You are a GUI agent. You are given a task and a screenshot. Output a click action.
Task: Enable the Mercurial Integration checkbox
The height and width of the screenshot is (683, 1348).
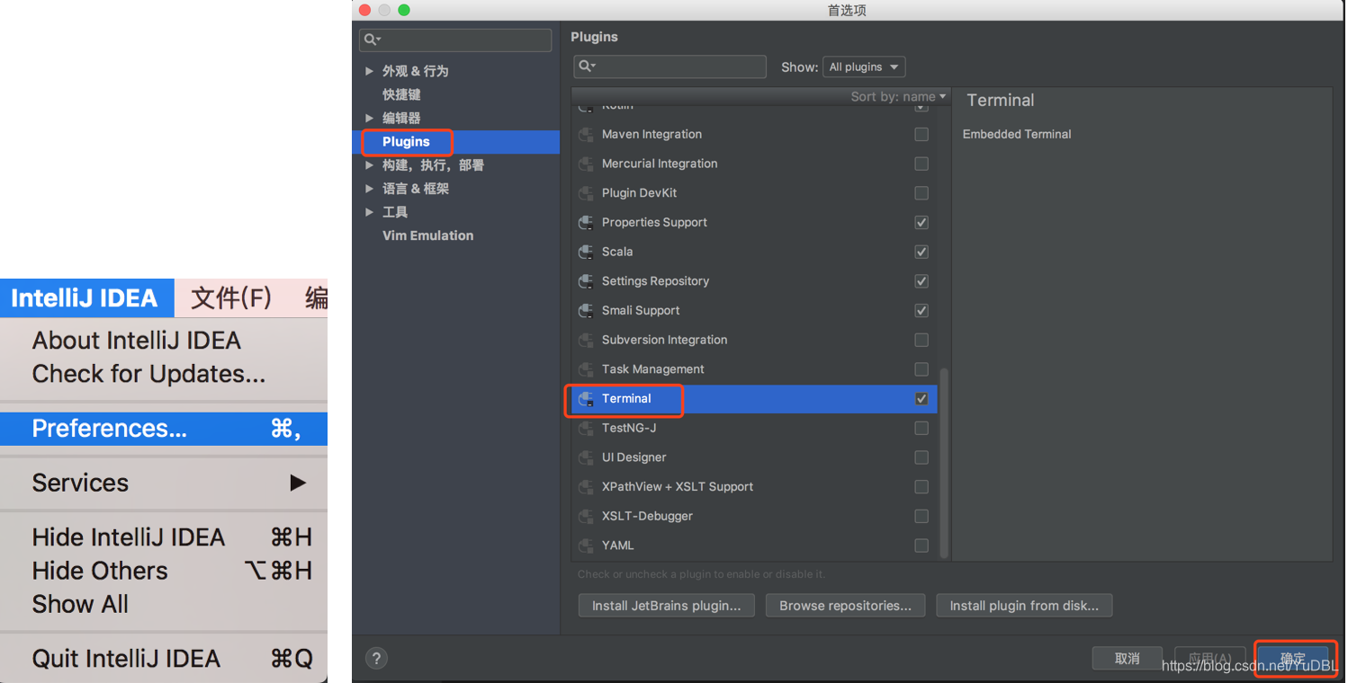(x=921, y=164)
